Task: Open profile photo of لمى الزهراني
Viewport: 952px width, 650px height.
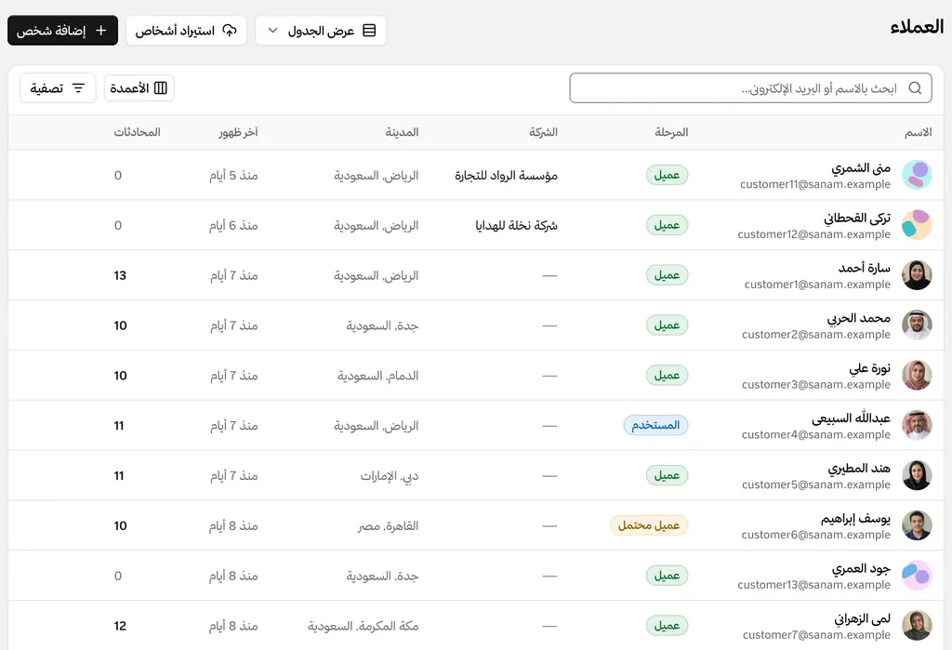Action: (x=917, y=626)
